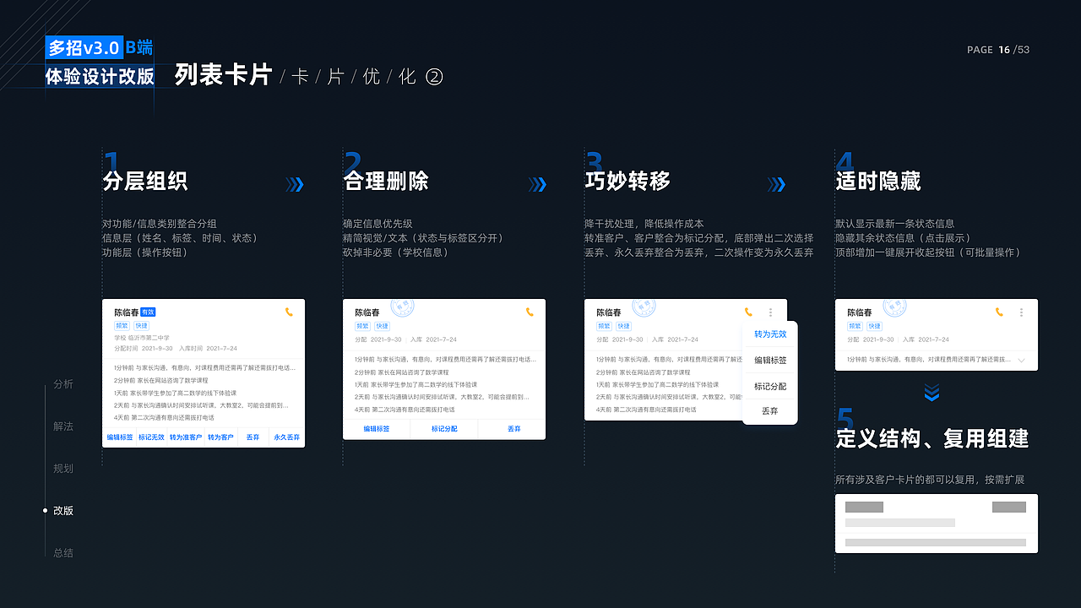Click the blue double-arrow icon beside 分层组织

tap(295, 184)
